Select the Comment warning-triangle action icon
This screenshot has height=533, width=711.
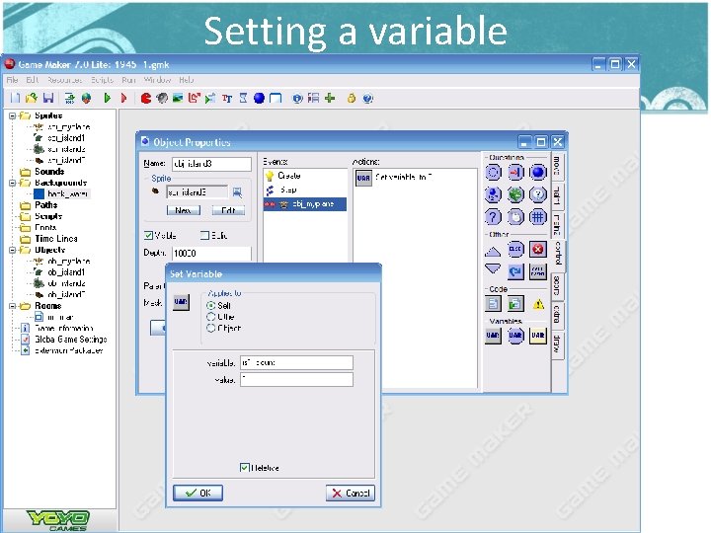[x=538, y=304]
